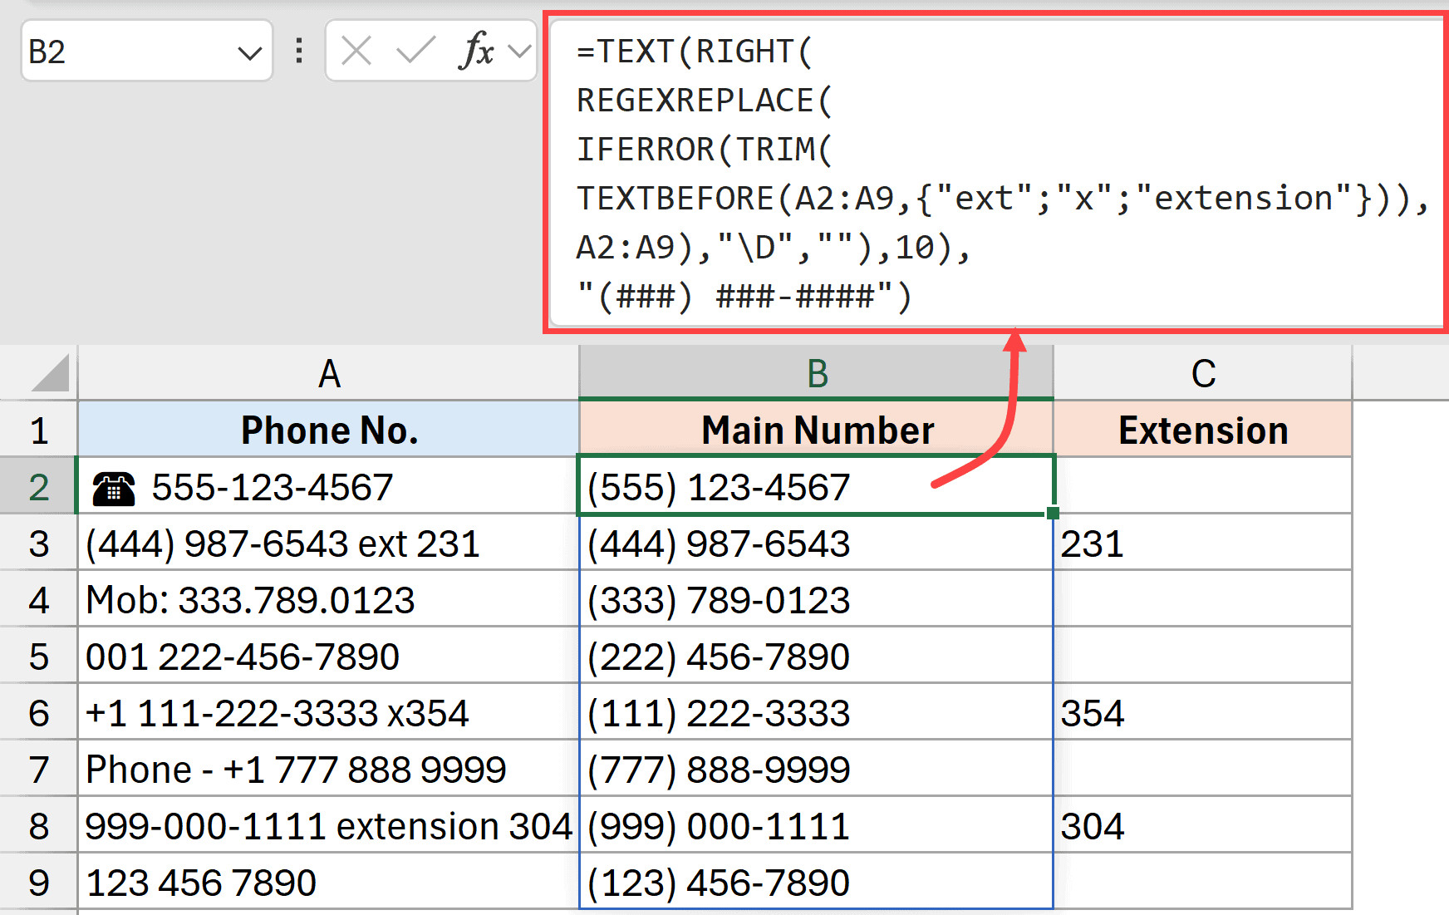Screen dimensions: 1449x915
Task: Click the Extension header cell
Action: pyautogui.click(x=1202, y=430)
